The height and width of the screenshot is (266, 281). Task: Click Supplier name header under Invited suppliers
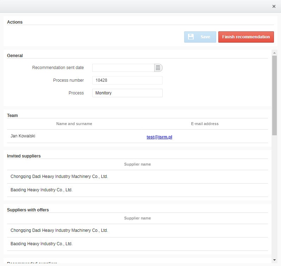137,164
